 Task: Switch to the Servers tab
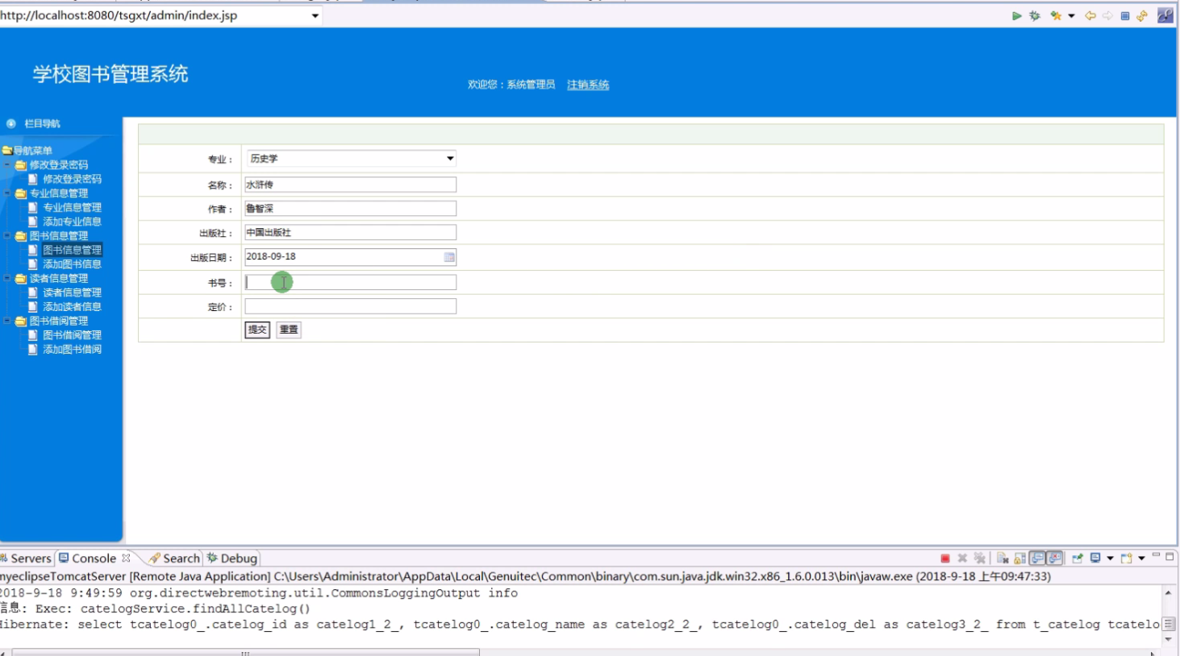[x=26, y=558]
